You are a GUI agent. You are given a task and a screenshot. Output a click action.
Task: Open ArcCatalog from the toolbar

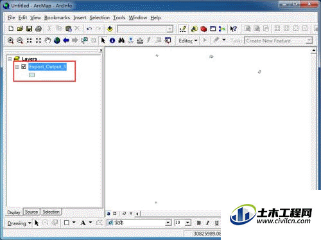(x=195, y=29)
